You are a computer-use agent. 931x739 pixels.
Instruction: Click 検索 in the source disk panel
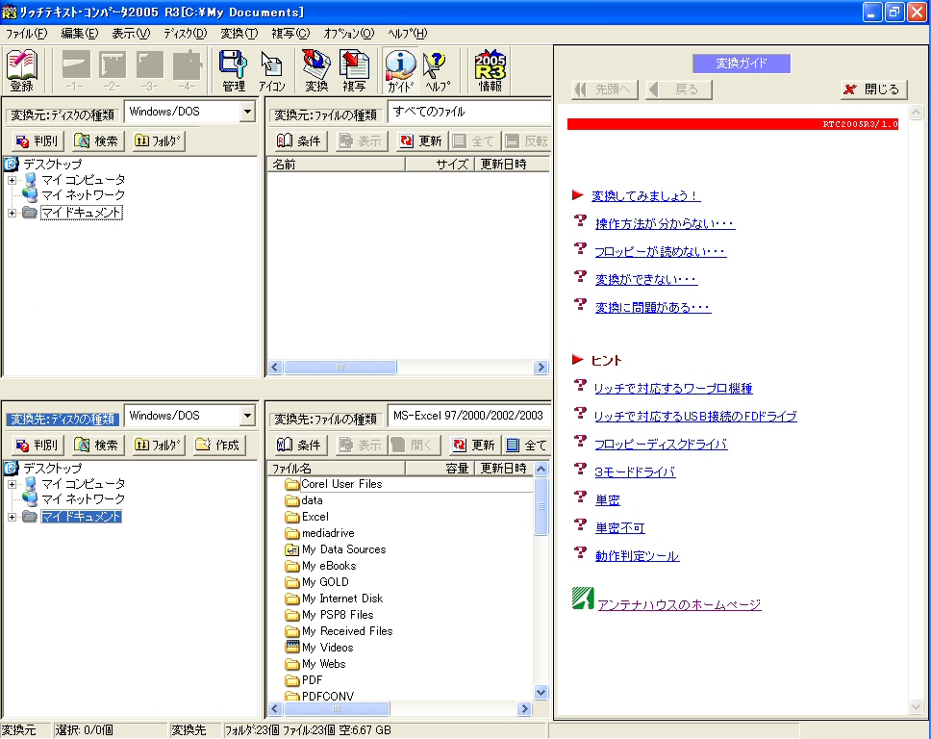pyautogui.click(x=96, y=140)
